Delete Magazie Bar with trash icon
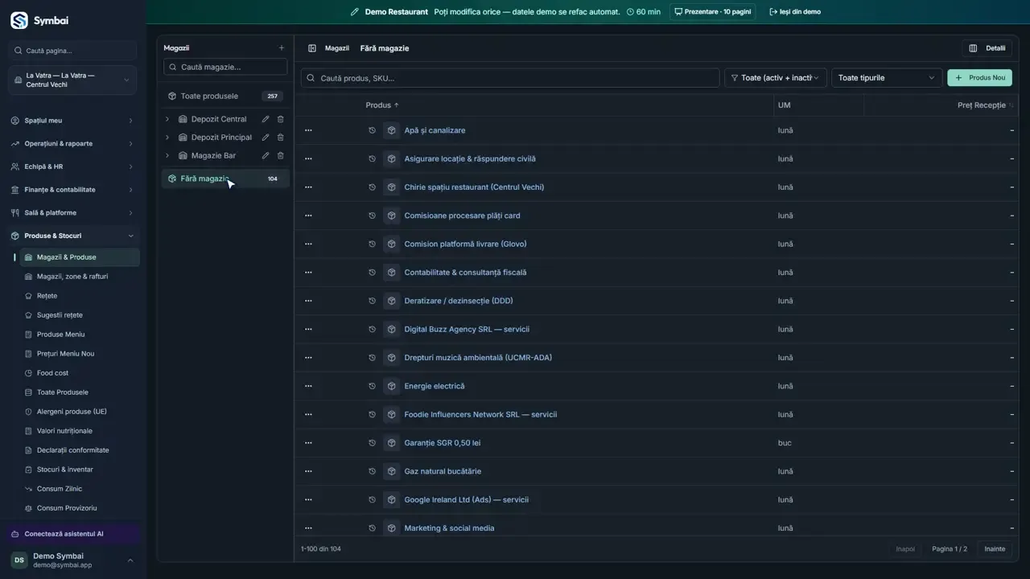The image size is (1030, 579). [x=281, y=156]
